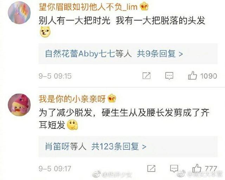Image resolution: width=225 pixels, height=180 pixels.
Task: Like the comment with 1090 likes
Action: tap(192, 76)
